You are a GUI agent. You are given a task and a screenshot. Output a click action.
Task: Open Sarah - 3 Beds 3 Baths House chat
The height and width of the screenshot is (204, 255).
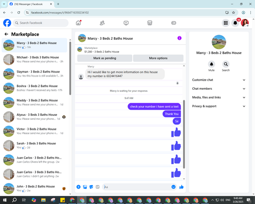click(34, 145)
